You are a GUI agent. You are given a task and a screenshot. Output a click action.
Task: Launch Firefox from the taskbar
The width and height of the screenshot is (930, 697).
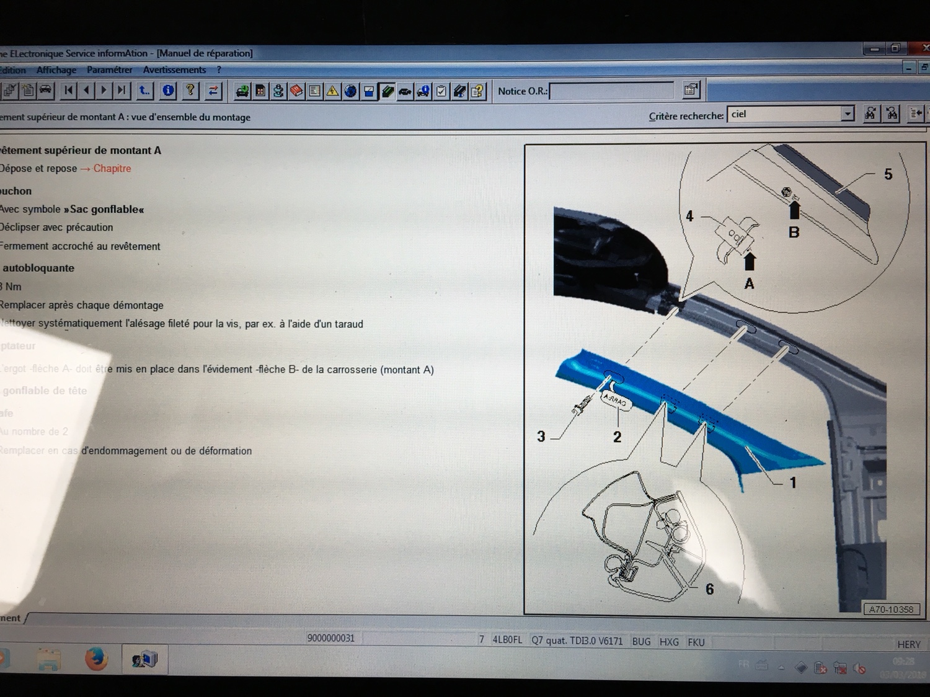tap(96, 659)
